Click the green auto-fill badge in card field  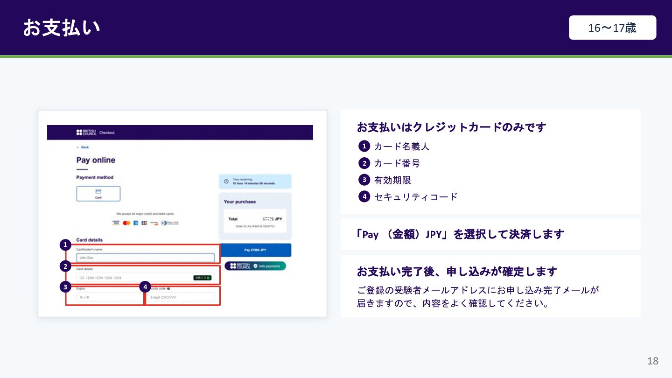(202, 278)
